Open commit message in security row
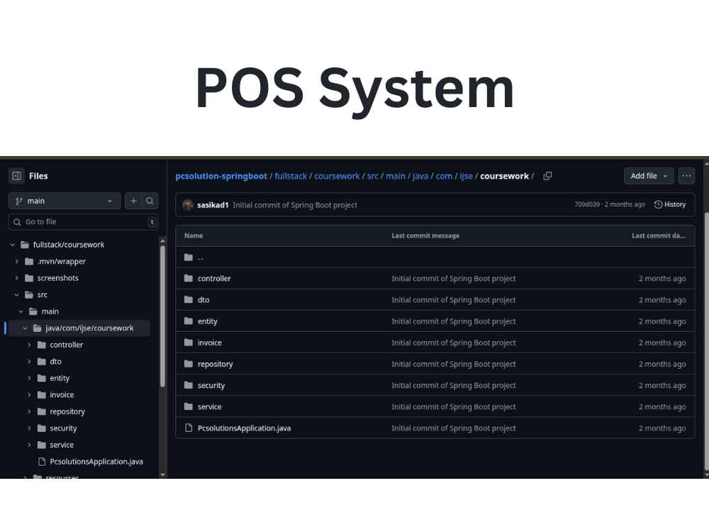 click(x=454, y=385)
